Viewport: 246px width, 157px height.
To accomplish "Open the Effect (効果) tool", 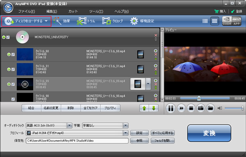I will 61,21.
